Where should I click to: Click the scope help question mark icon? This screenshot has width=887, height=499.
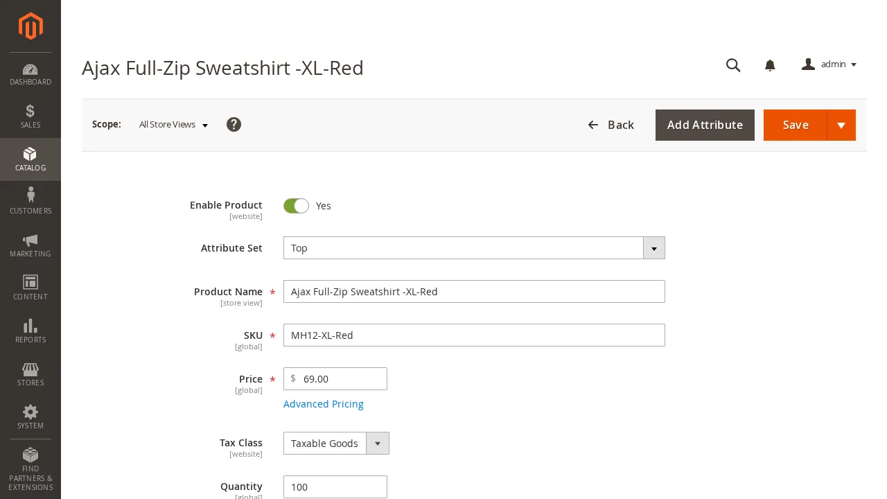pyautogui.click(x=234, y=125)
